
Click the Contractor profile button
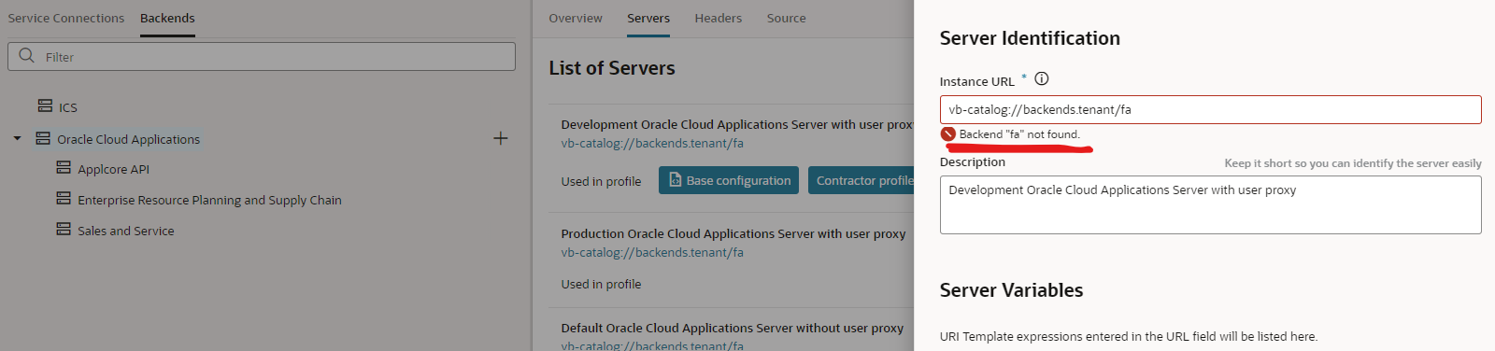click(x=861, y=180)
